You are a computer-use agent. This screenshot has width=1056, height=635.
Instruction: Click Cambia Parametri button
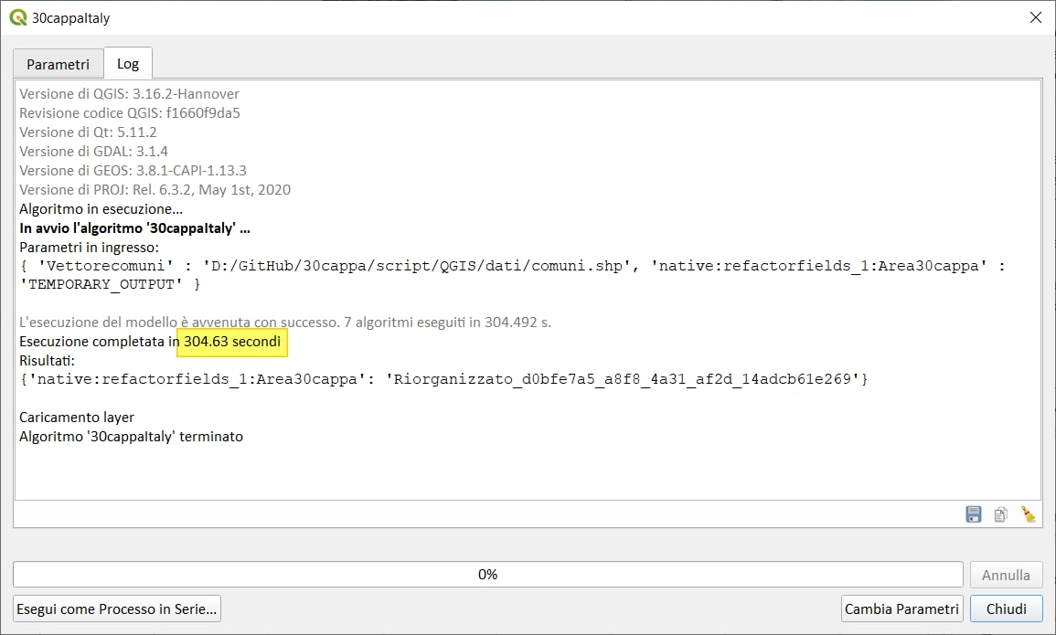click(x=901, y=609)
